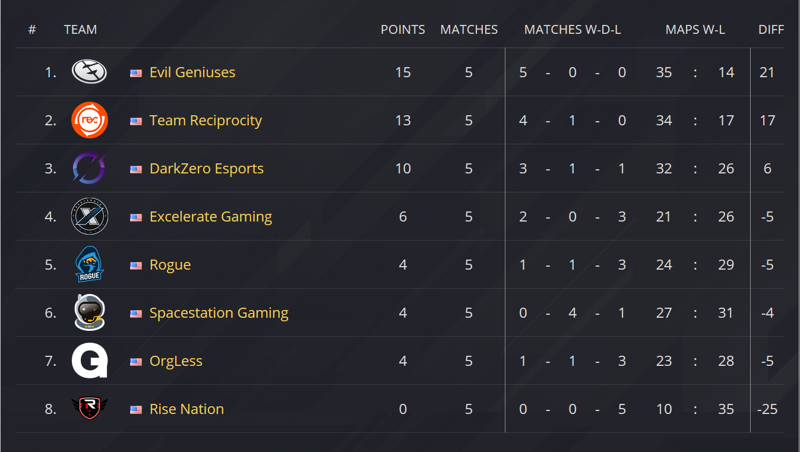Click the DarkZero Esports purple logo
This screenshot has height=452, width=800.
click(89, 168)
